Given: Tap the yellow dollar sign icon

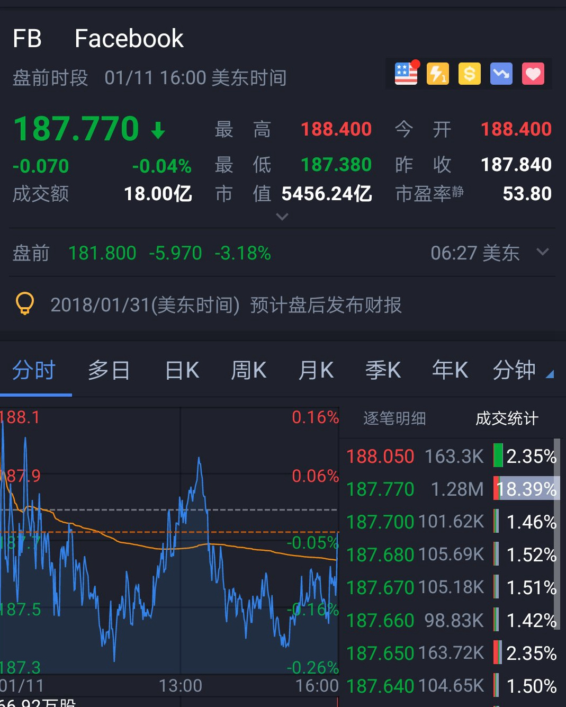Looking at the screenshot, I should pyautogui.click(x=470, y=74).
